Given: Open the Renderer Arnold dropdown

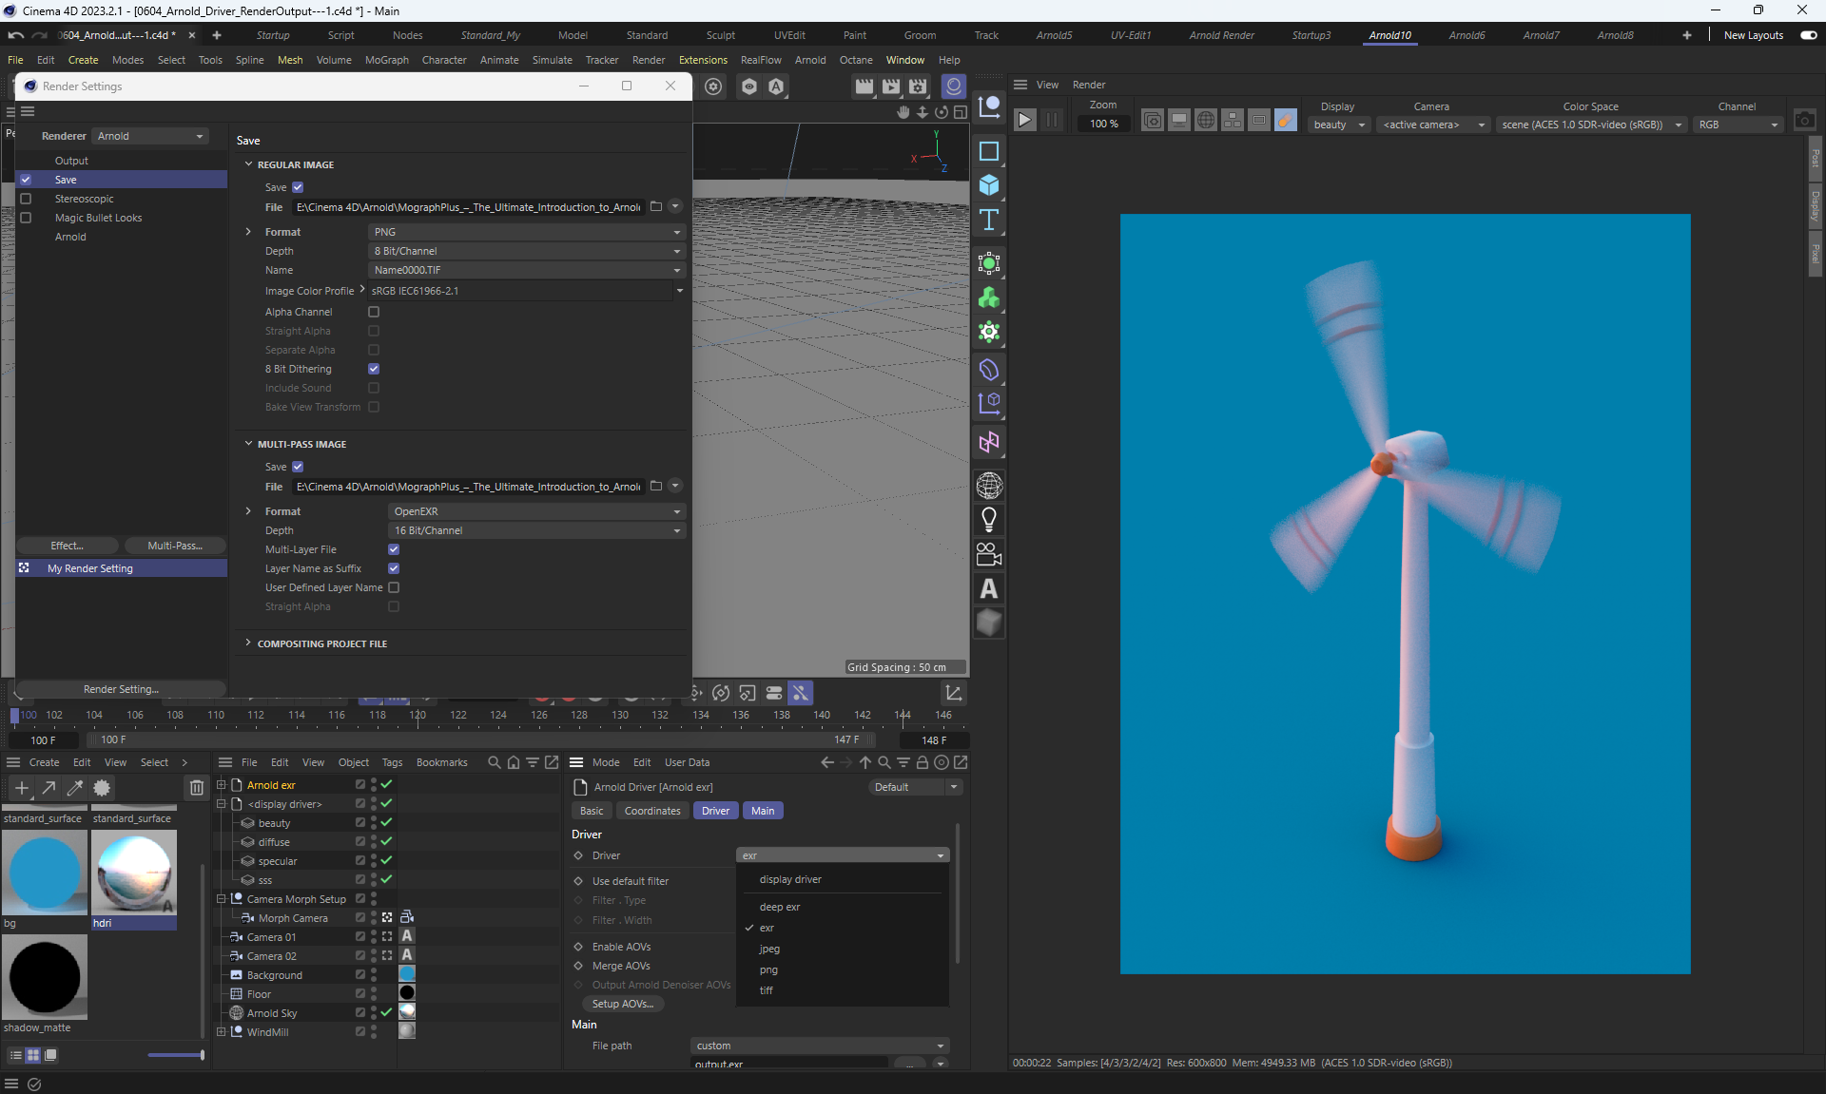Looking at the screenshot, I should (x=150, y=136).
